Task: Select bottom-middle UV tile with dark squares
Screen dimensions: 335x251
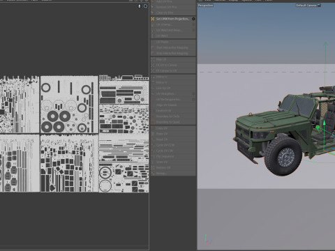Action: click(69, 164)
